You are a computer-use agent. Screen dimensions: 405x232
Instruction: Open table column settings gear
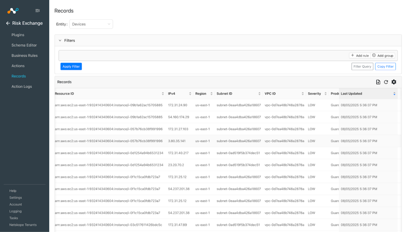click(x=394, y=82)
